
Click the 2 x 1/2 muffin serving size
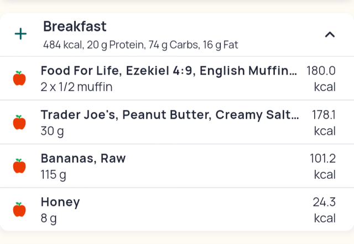point(76,87)
